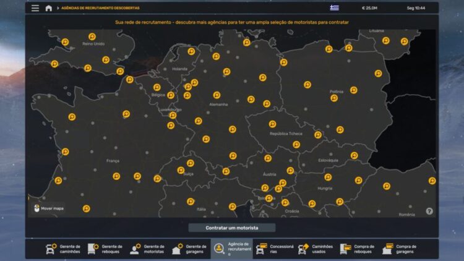
Task: Open the Gerente de caminhões tab
Action: 63,249
